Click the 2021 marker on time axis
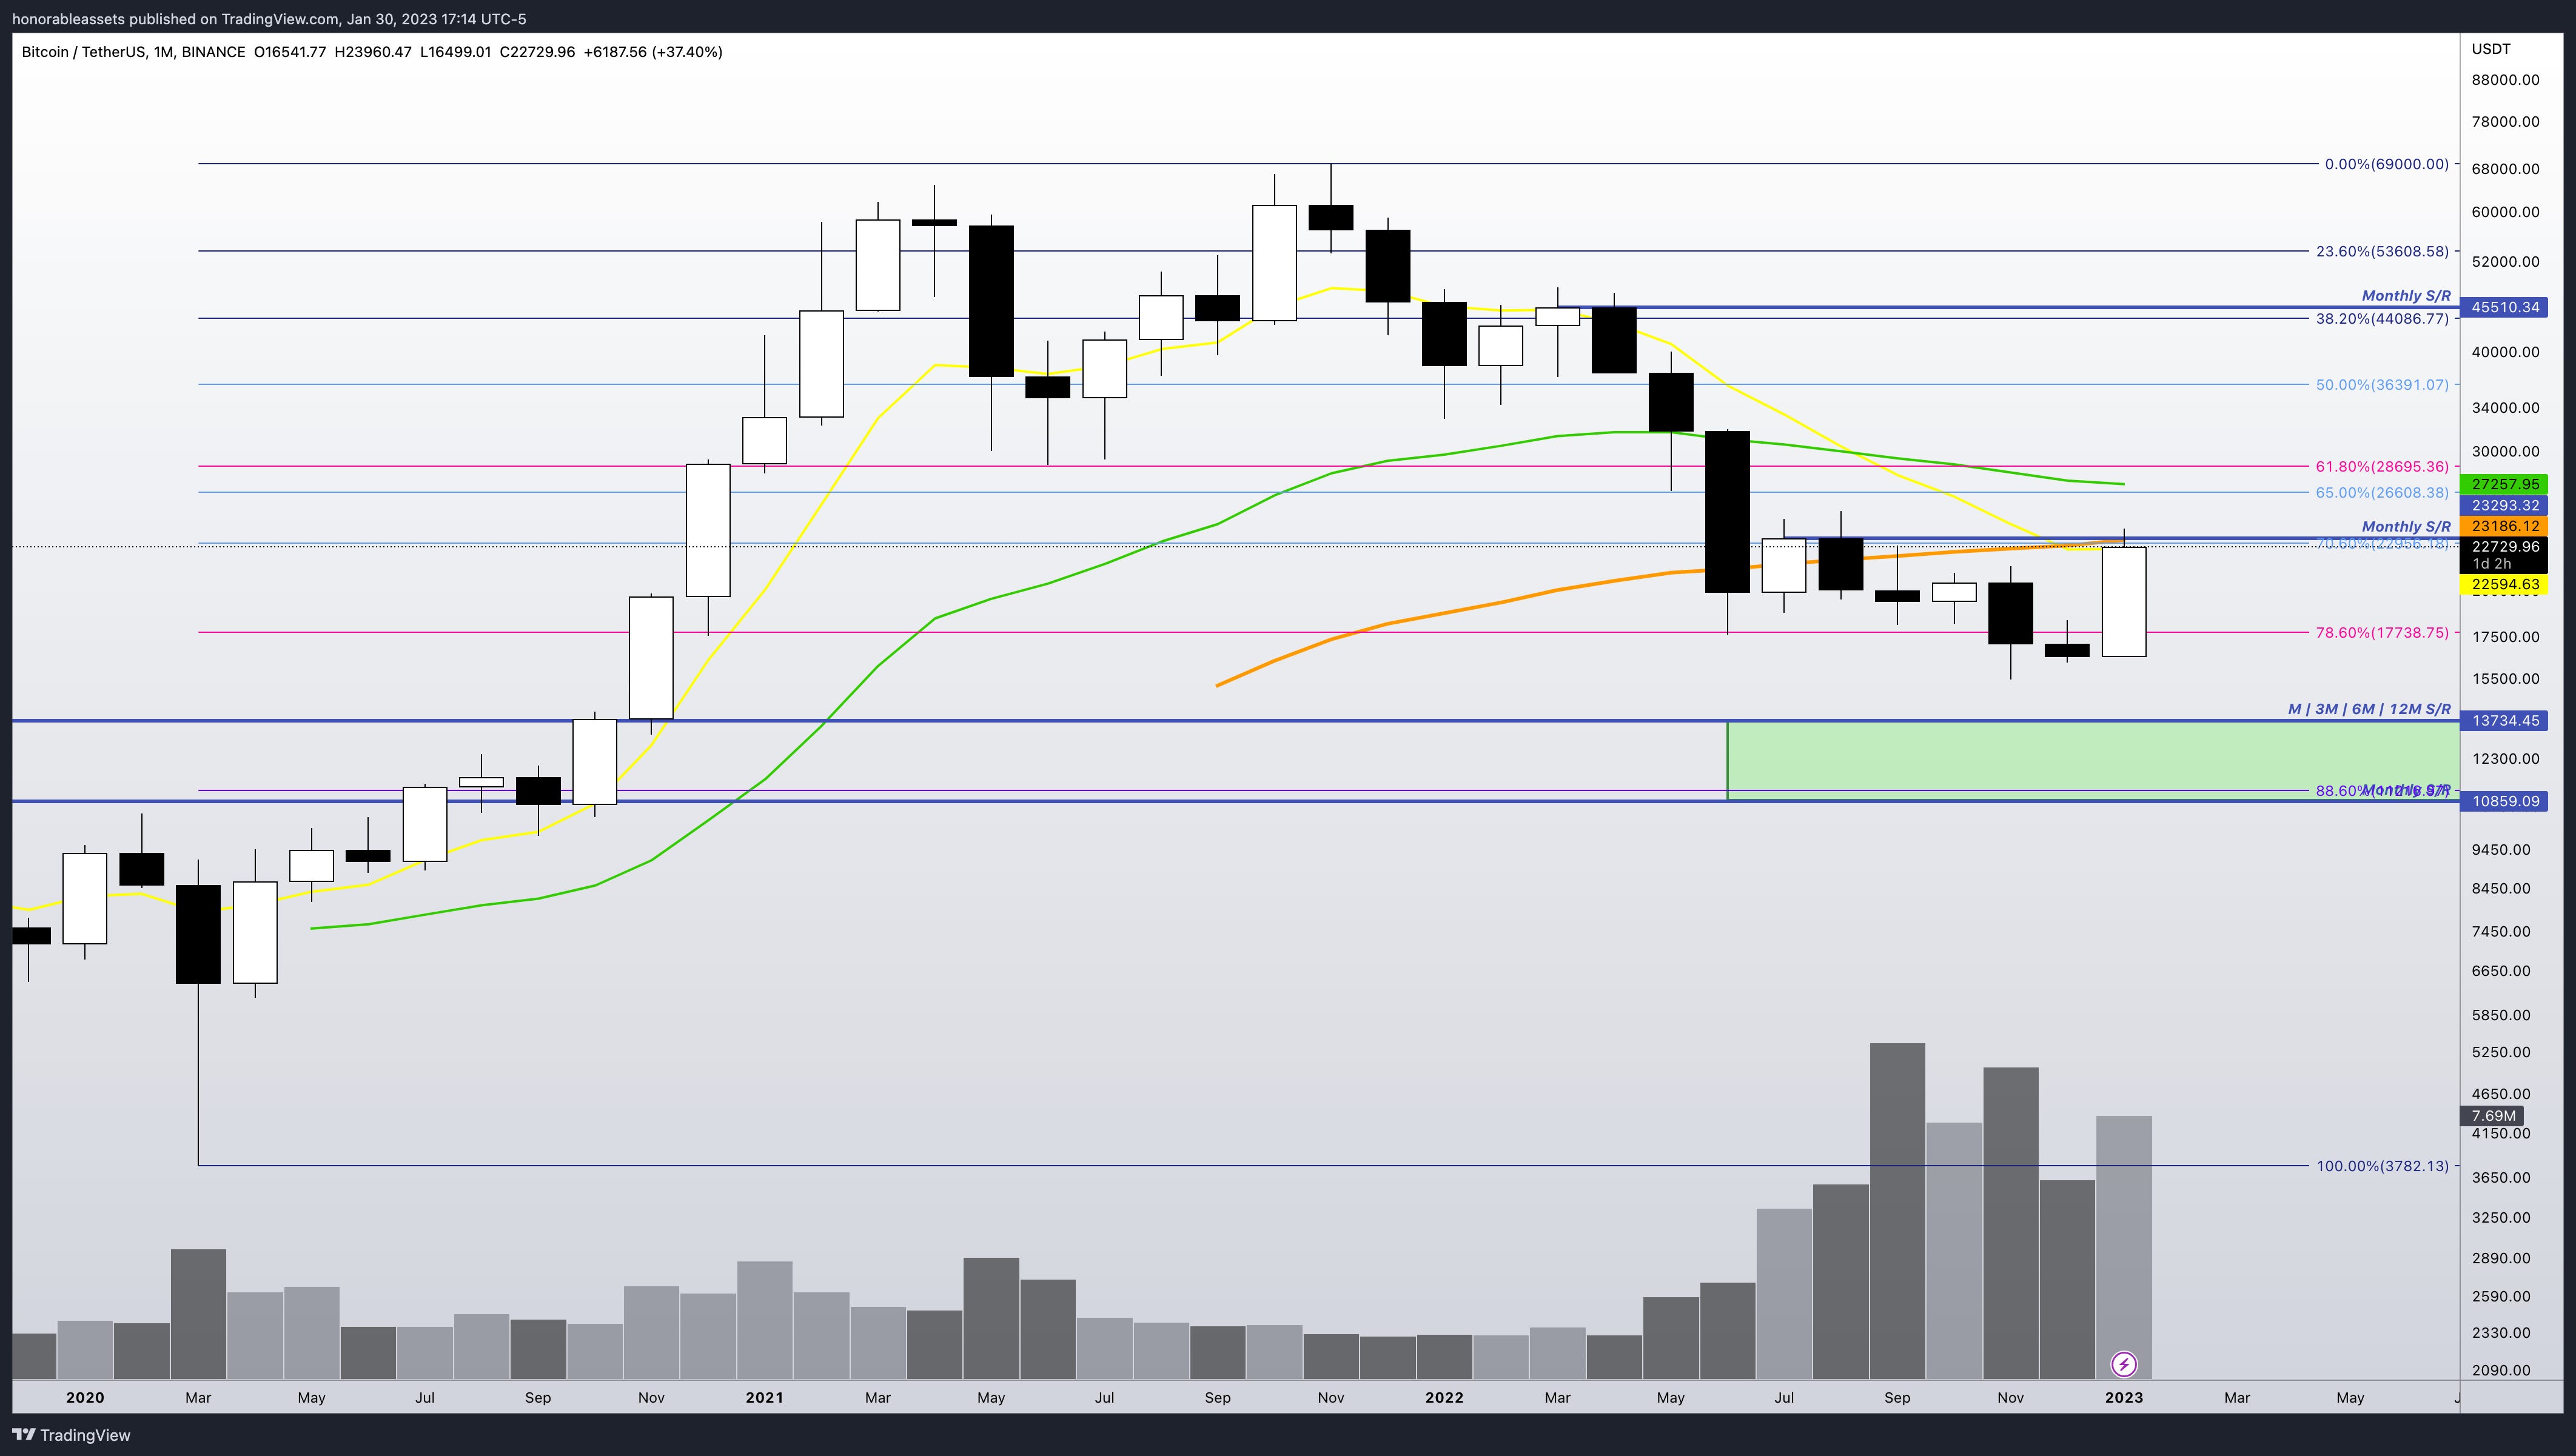This screenshot has width=2576, height=1456. click(764, 1398)
